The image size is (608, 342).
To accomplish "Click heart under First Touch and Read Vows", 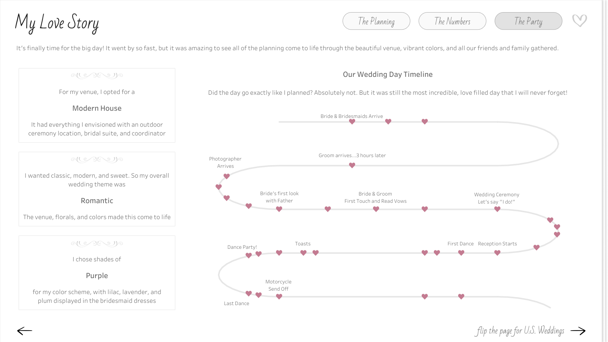I will (376, 209).
